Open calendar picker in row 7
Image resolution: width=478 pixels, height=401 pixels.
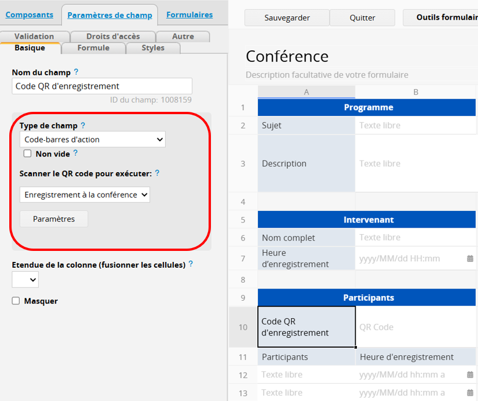pyautogui.click(x=470, y=258)
